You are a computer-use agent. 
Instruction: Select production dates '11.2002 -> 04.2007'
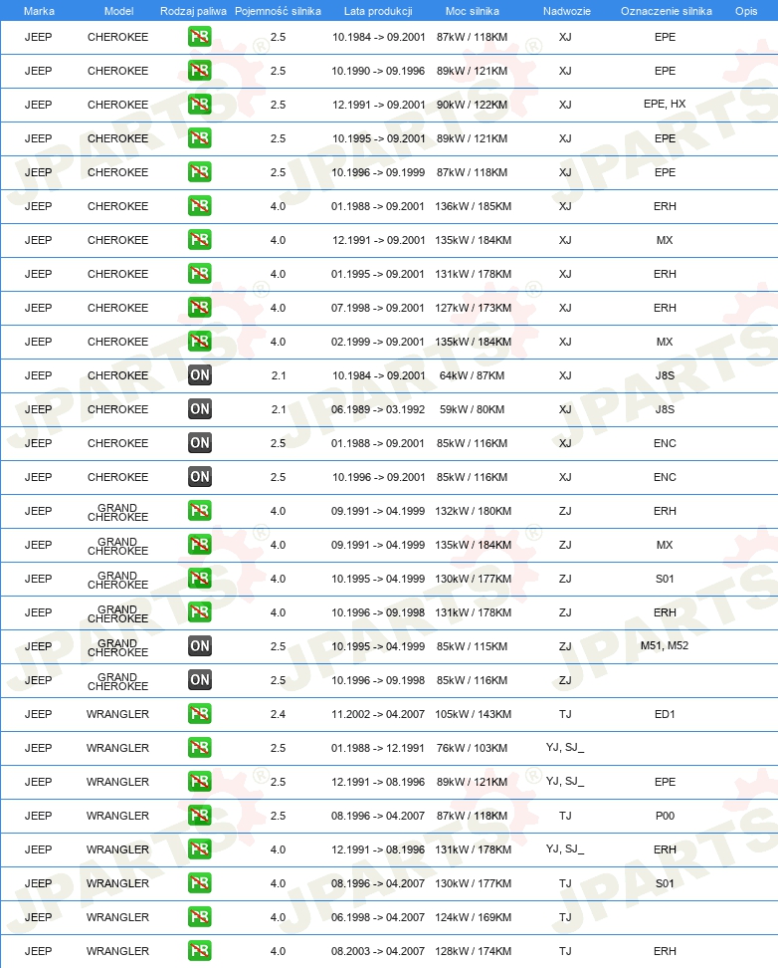[378, 714]
